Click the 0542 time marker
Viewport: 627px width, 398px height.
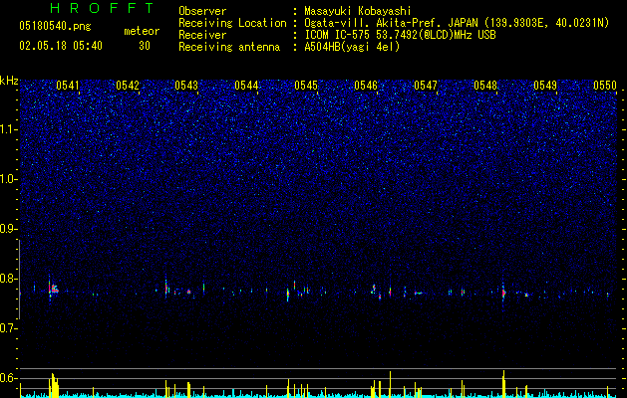[x=128, y=86]
